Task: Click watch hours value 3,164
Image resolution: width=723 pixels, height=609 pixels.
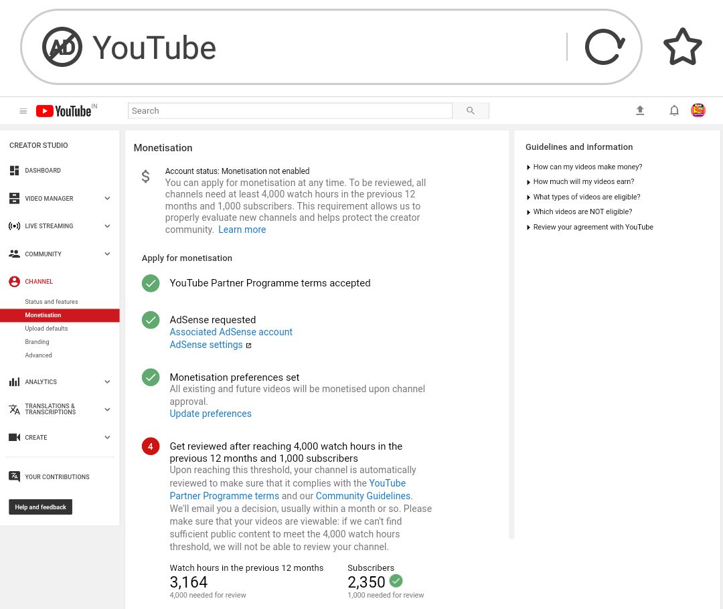Action: (x=189, y=582)
